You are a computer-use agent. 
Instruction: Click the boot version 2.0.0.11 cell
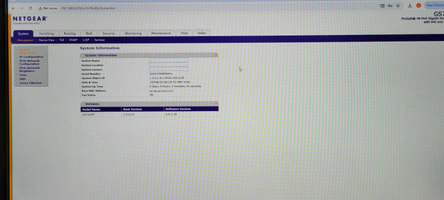pyautogui.click(x=129, y=114)
